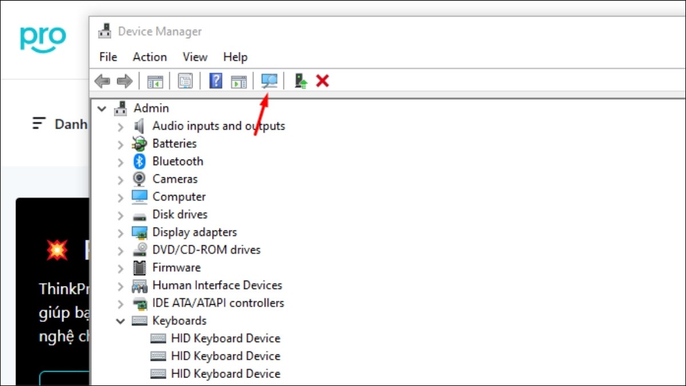Expand the Batteries node
Viewport: 686px width, 386px height.
[120, 144]
